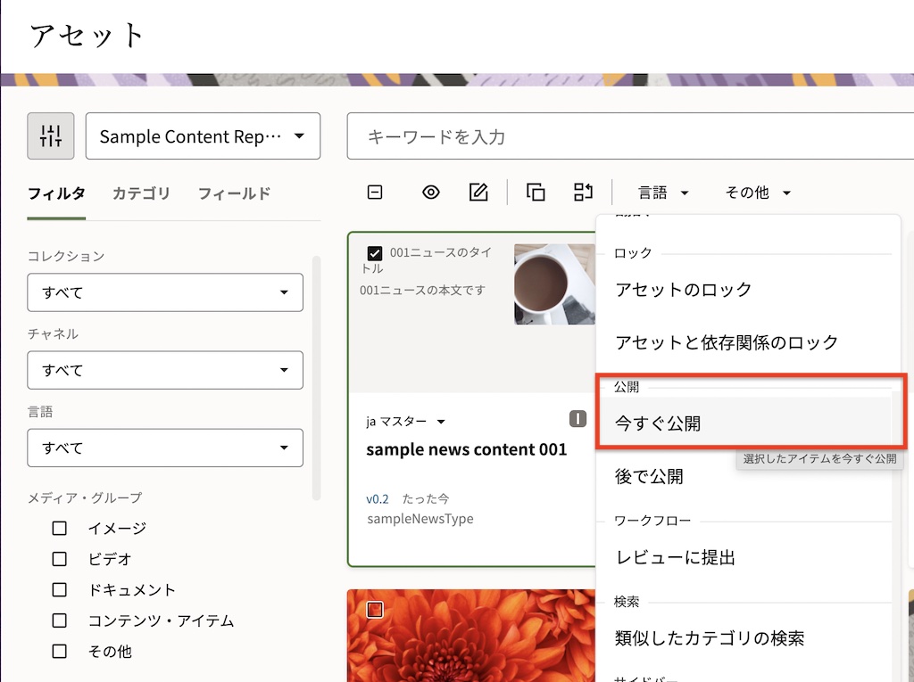
Task: Click the deselect all assets icon
Action: (374, 192)
